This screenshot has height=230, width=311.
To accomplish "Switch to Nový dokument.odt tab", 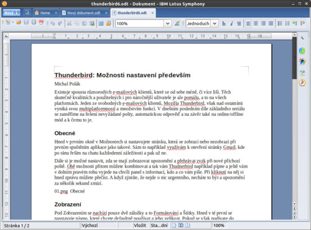I will pyautogui.click(x=84, y=13).
